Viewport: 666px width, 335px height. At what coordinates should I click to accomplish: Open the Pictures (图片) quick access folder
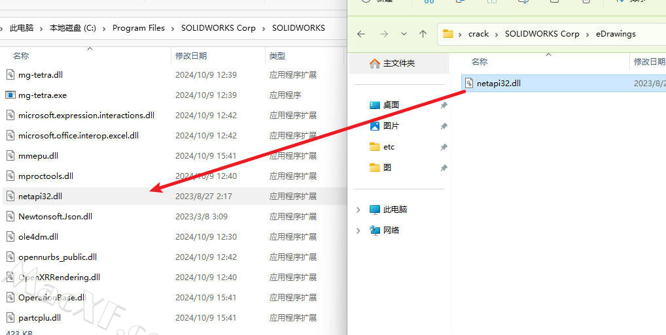pyautogui.click(x=391, y=126)
